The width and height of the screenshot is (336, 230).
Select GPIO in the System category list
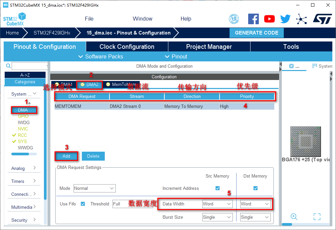click(x=23, y=116)
